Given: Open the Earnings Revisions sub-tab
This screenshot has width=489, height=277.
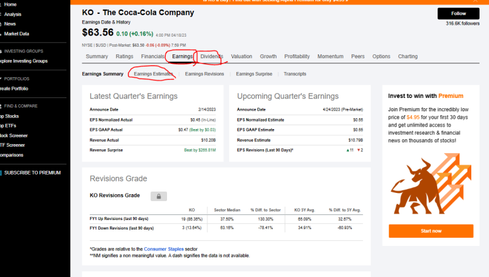Looking at the screenshot, I should (x=204, y=74).
